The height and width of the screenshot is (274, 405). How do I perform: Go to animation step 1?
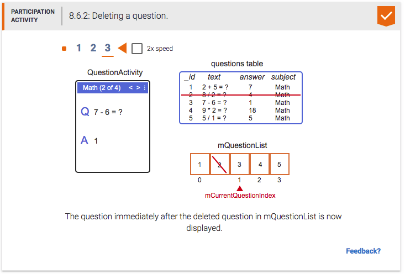78,48
